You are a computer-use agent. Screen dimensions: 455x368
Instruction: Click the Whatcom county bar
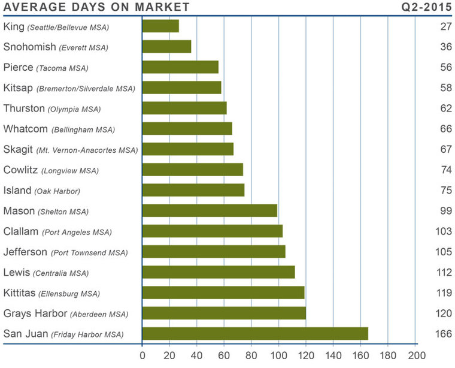tap(187, 129)
